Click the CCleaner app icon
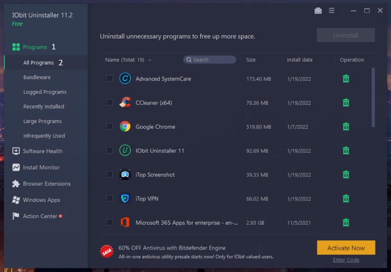 coord(125,102)
